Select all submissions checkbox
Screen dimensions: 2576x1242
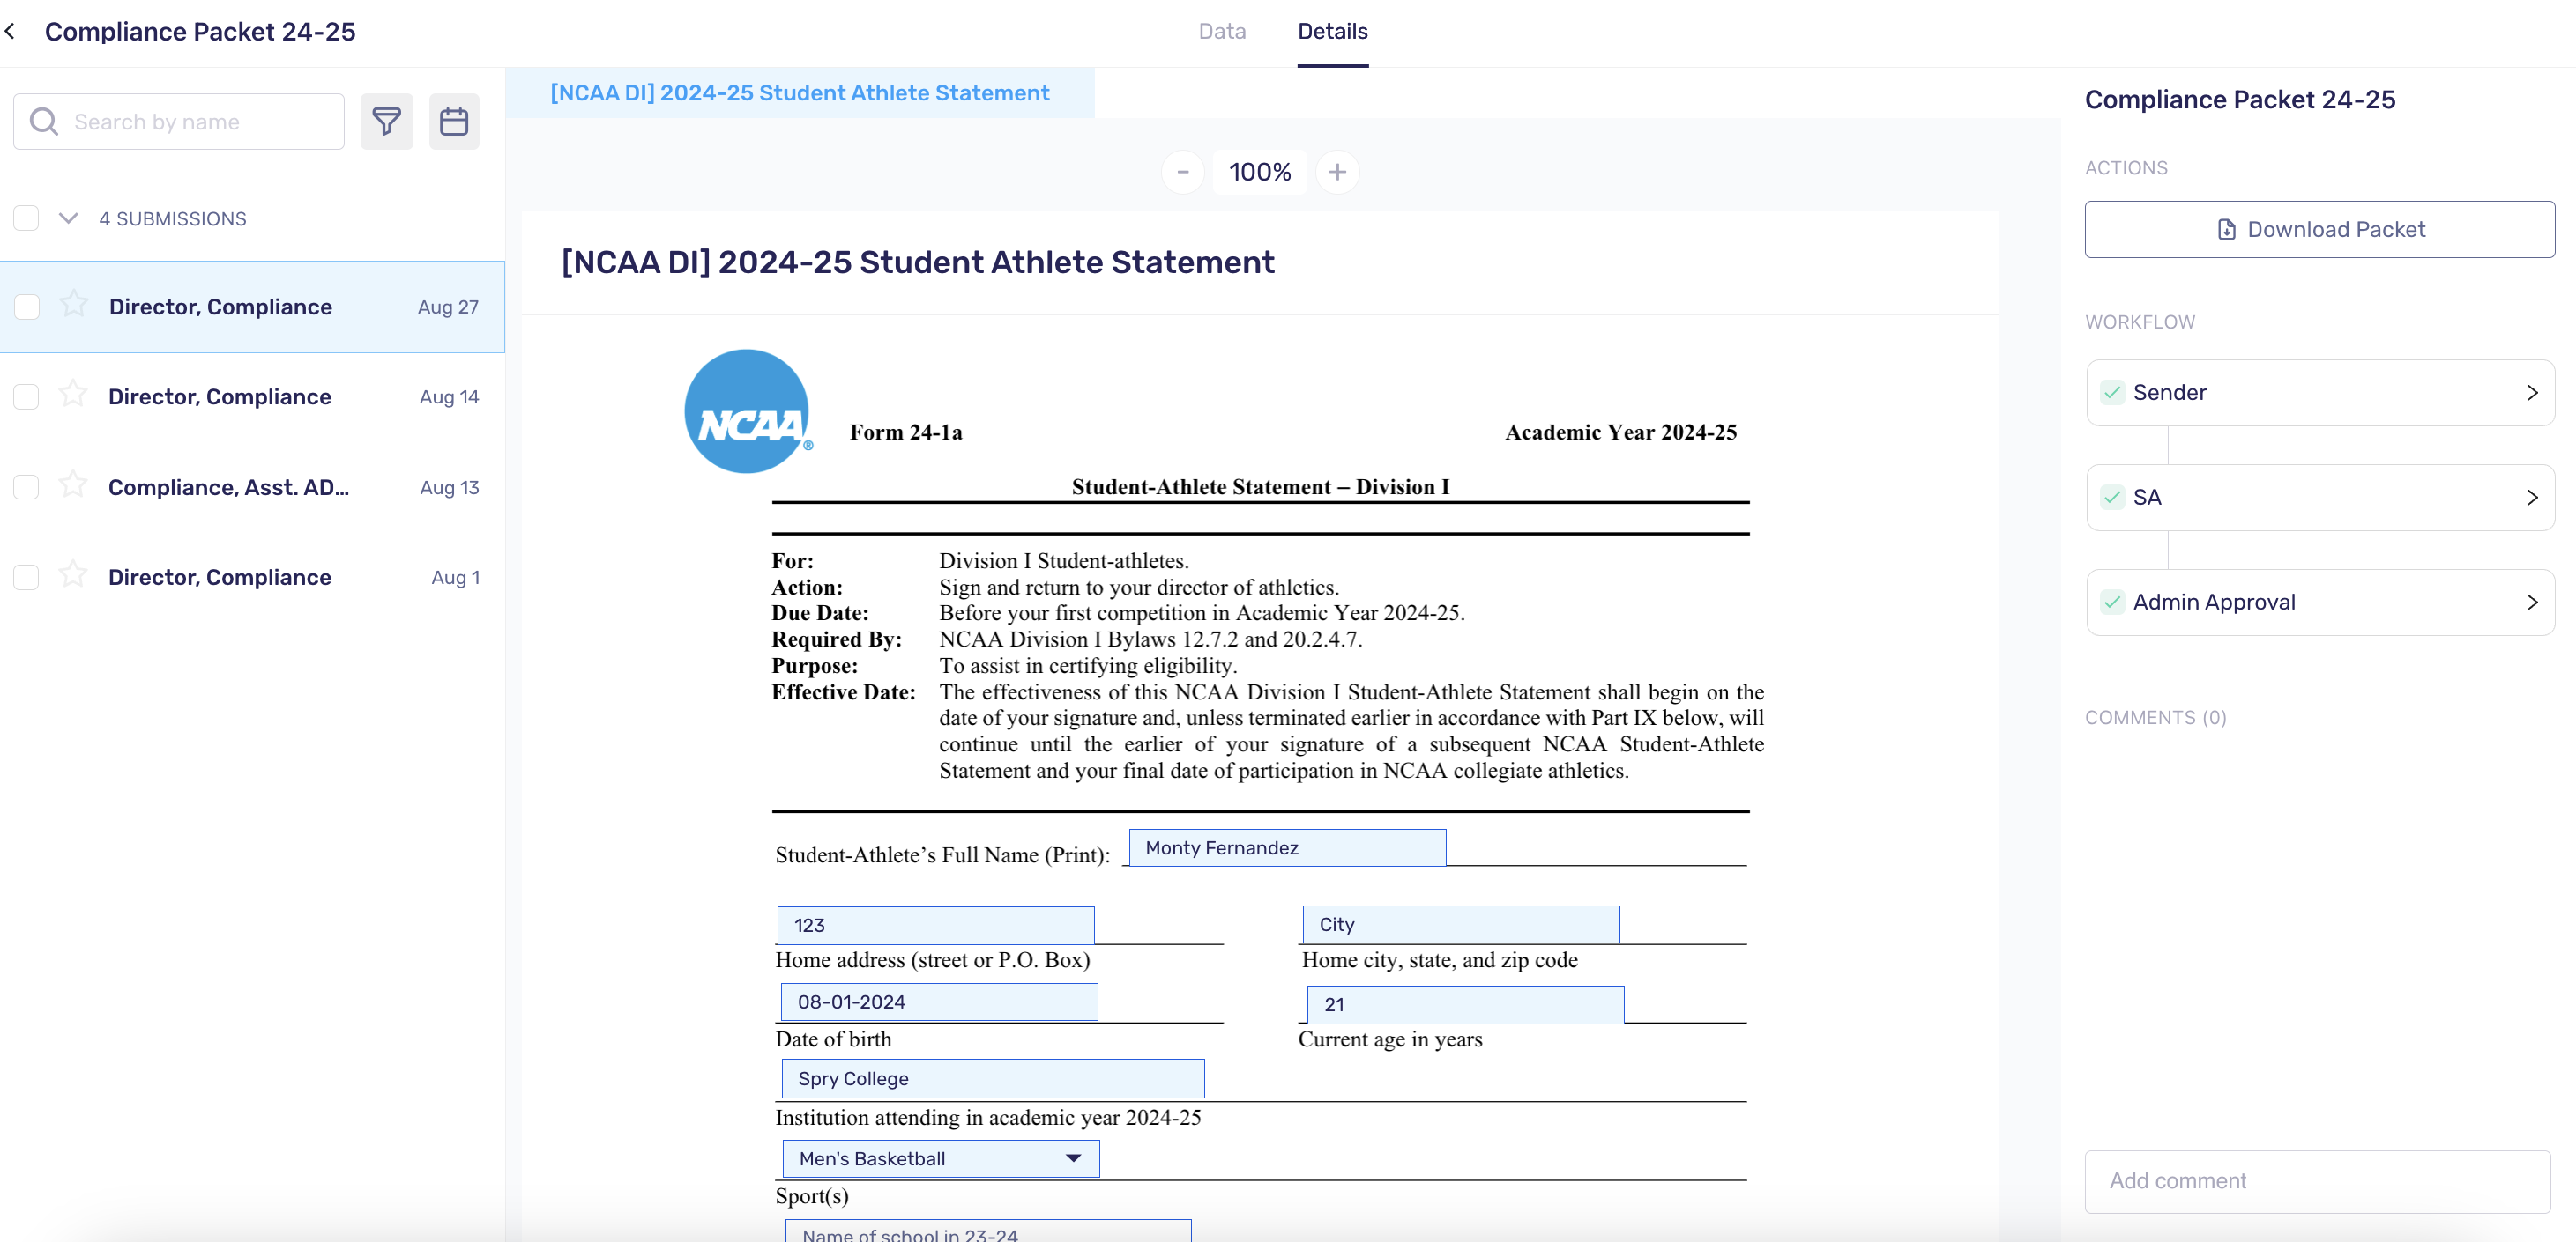27,218
